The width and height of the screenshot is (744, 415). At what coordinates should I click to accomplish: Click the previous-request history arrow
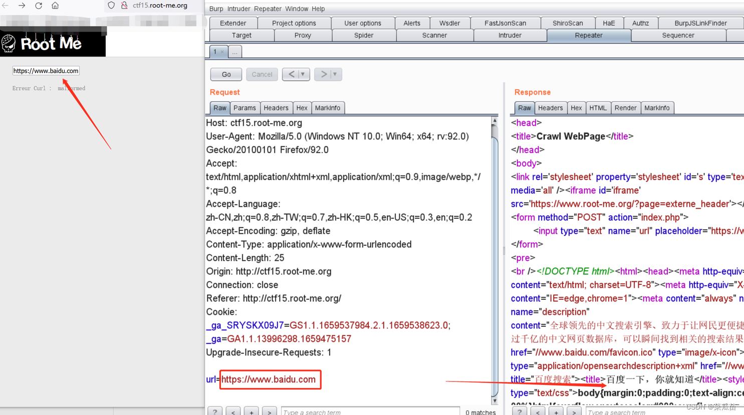coord(291,74)
